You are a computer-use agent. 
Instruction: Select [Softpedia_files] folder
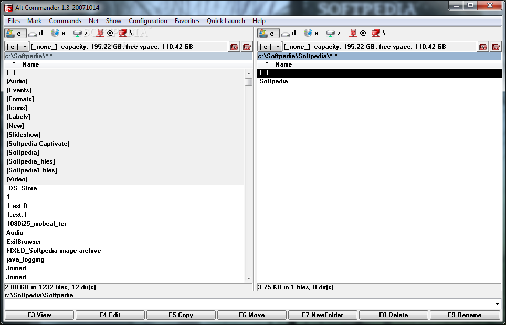[124, 161]
